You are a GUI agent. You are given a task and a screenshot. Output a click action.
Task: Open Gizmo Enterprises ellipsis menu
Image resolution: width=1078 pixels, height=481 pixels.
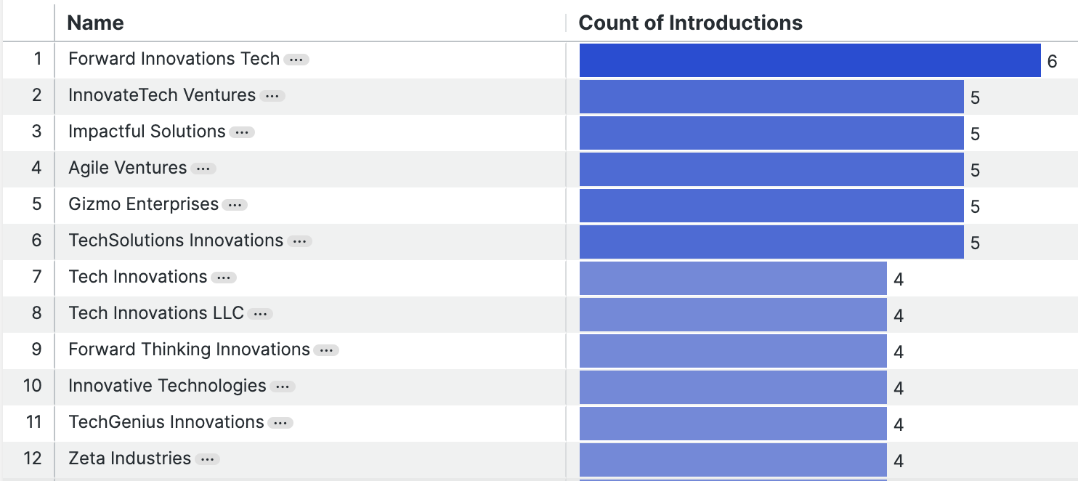click(235, 205)
